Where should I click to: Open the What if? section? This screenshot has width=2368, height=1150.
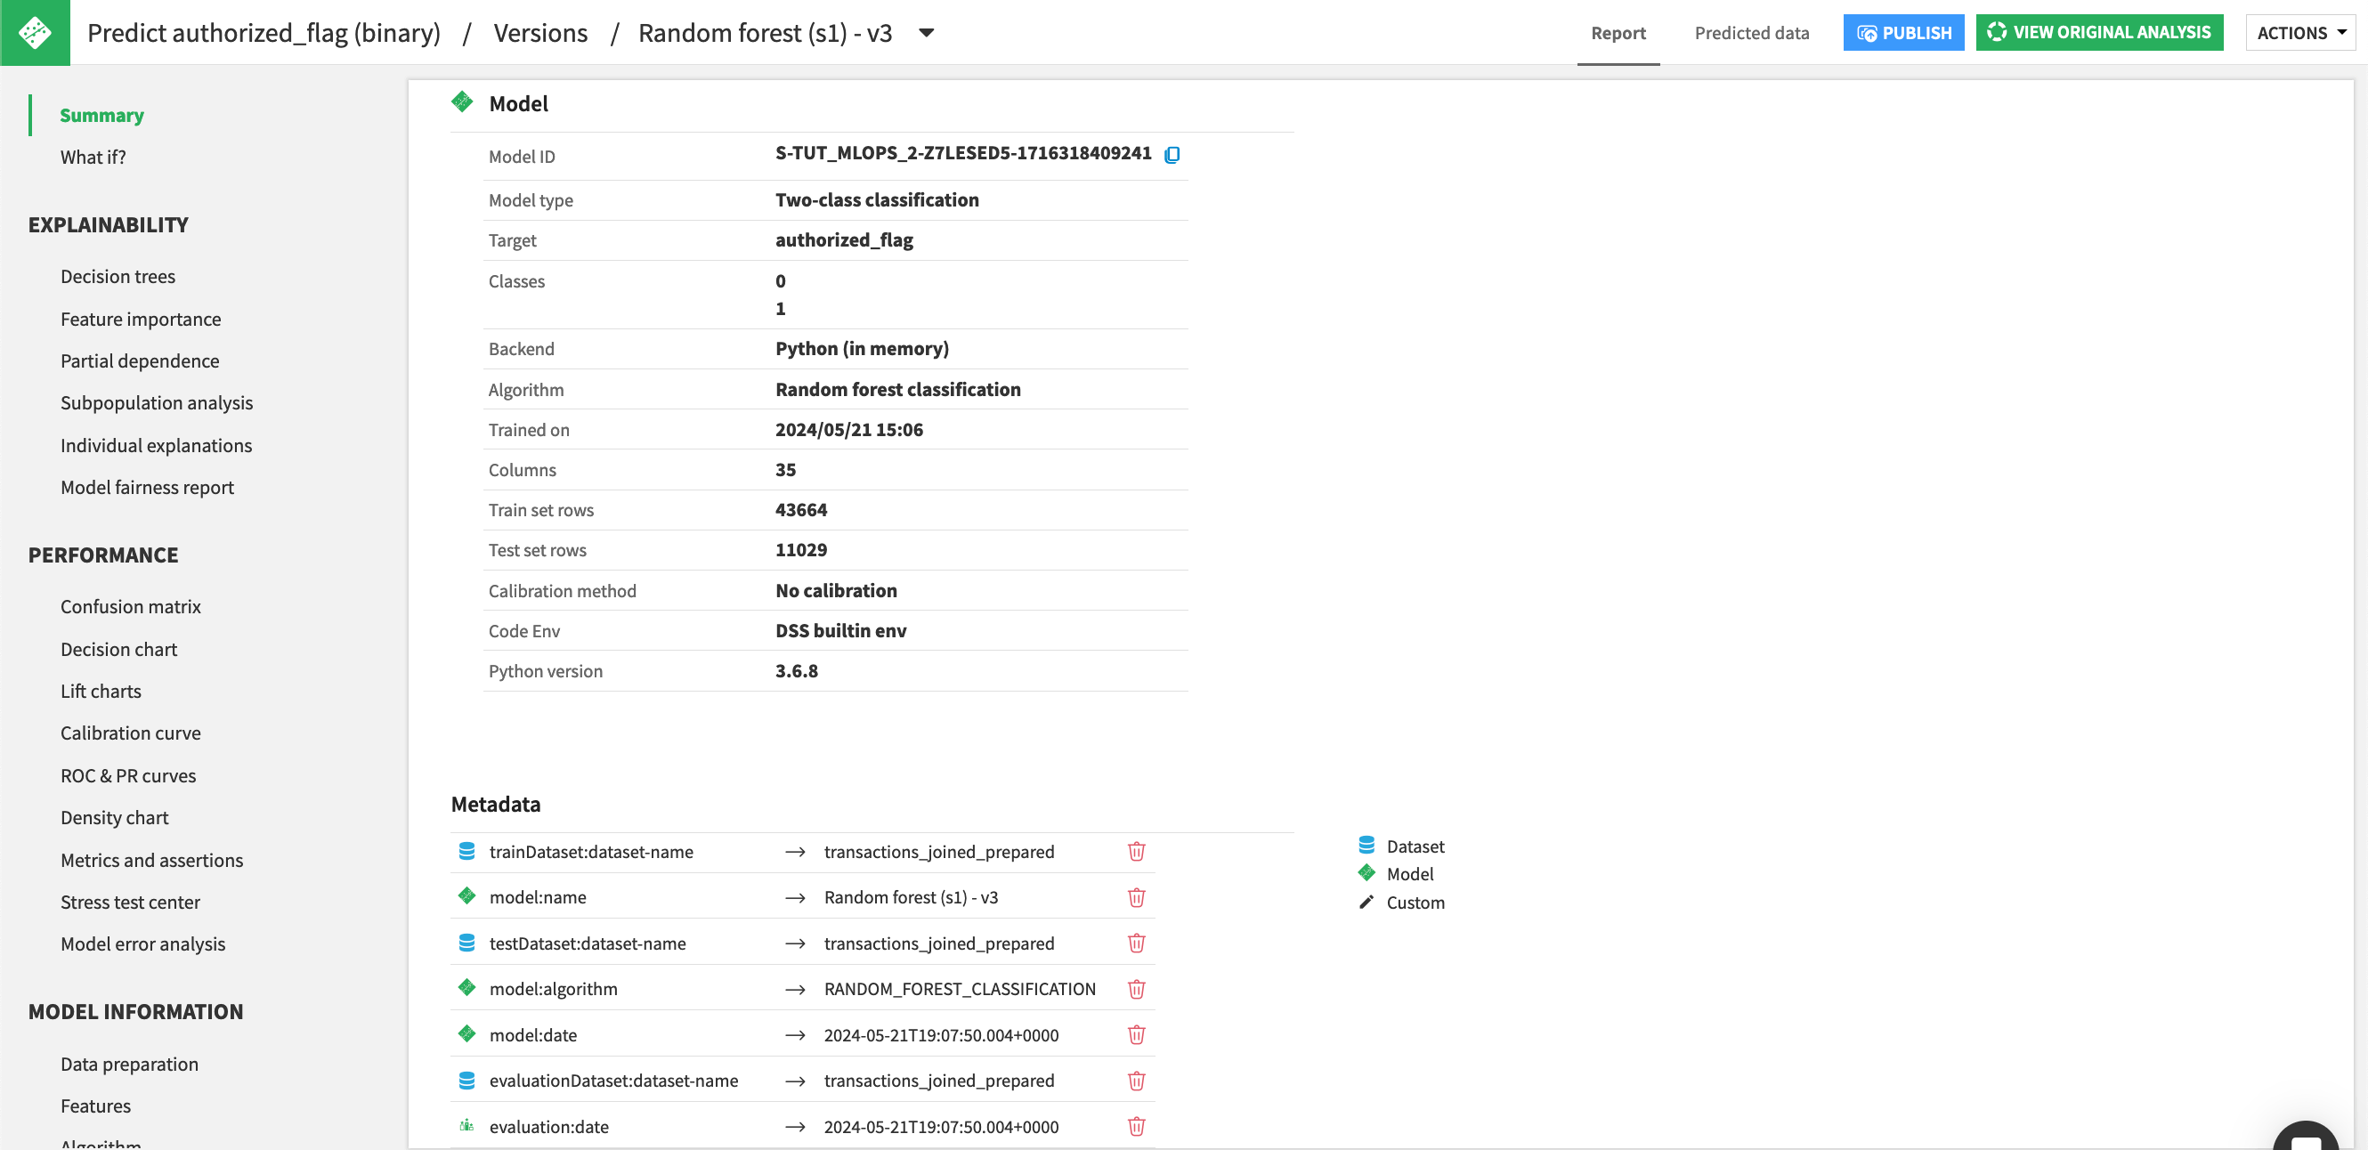click(93, 157)
